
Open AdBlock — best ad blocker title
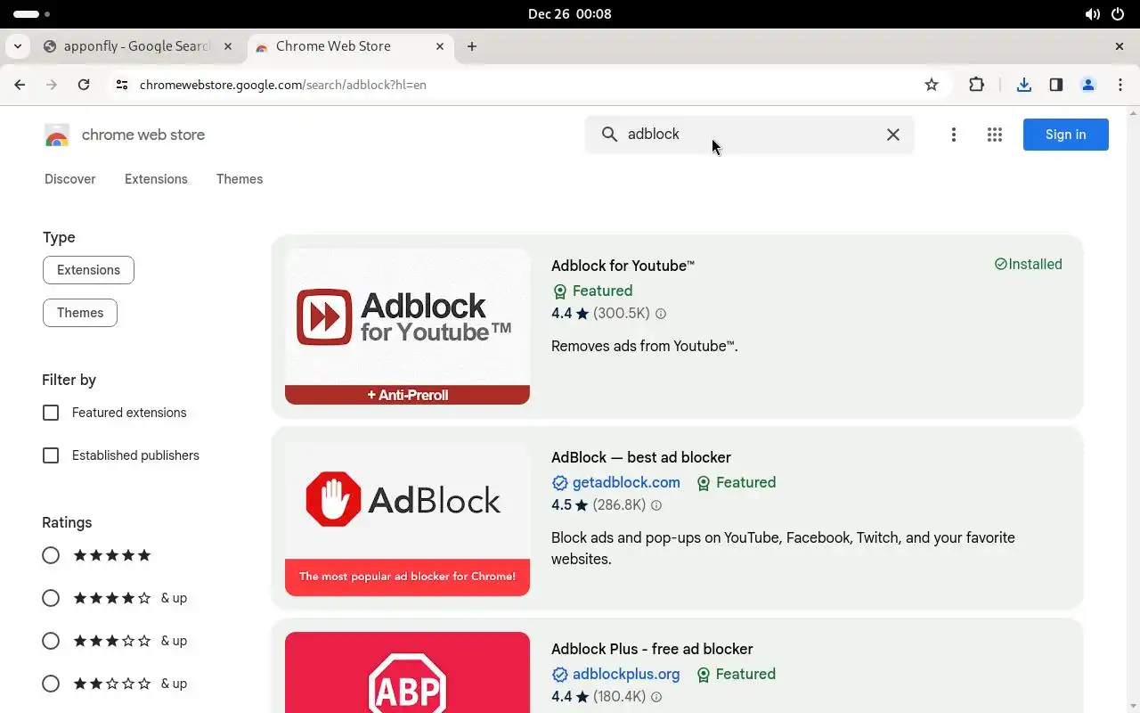click(641, 457)
